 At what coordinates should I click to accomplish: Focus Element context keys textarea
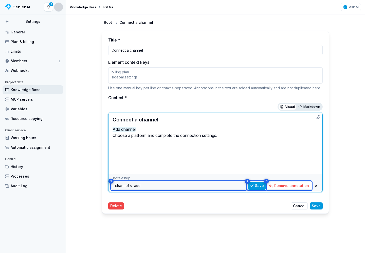coord(215,75)
